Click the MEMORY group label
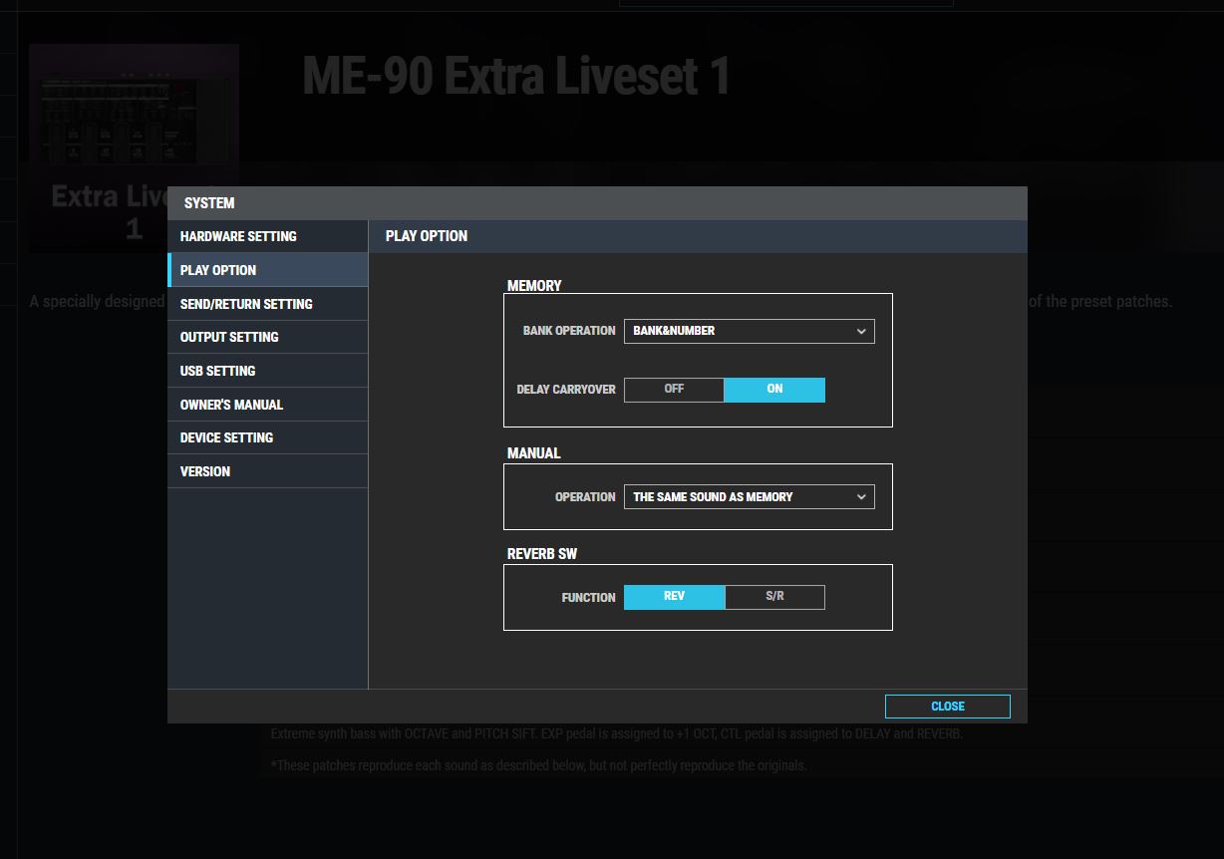The image size is (1224, 859). 534,286
